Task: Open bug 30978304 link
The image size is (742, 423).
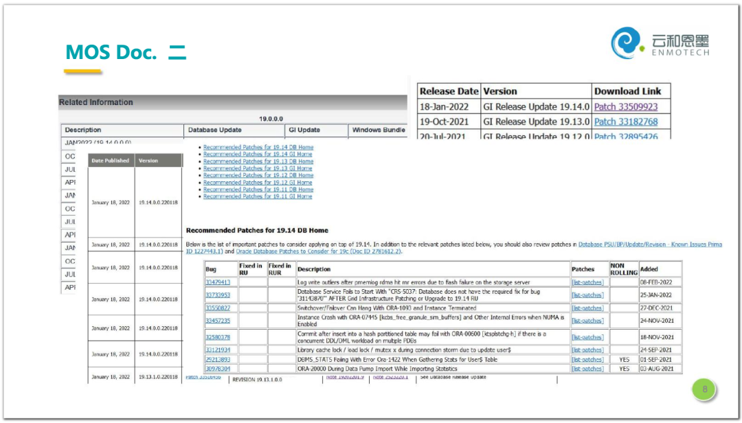Action: pos(218,369)
